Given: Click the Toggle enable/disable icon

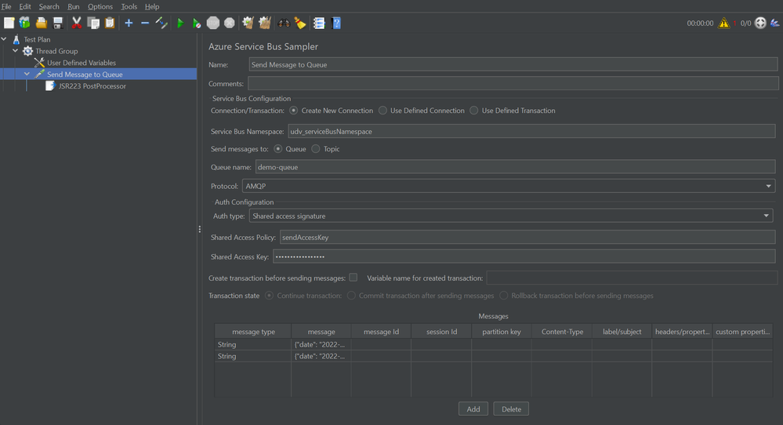Looking at the screenshot, I should point(161,23).
